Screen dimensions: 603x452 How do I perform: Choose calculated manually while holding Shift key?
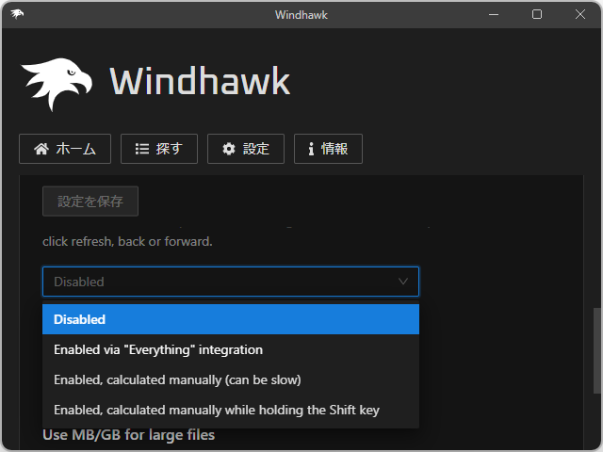coord(231,411)
